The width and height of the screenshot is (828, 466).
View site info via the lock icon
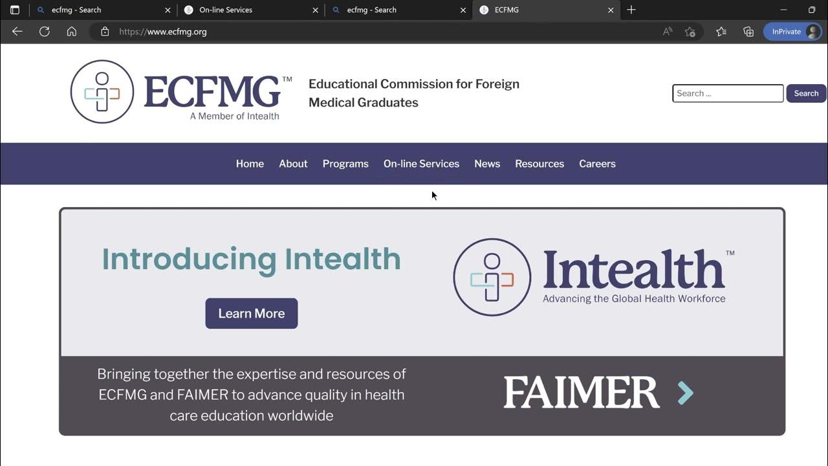pyautogui.click(x=105, y=31)
